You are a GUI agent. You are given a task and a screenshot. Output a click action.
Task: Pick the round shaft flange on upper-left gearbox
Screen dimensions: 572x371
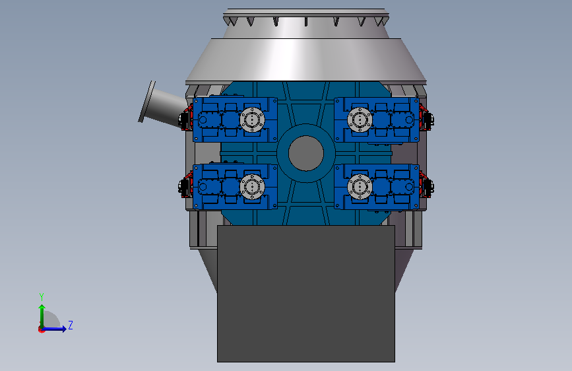[252, 119]
